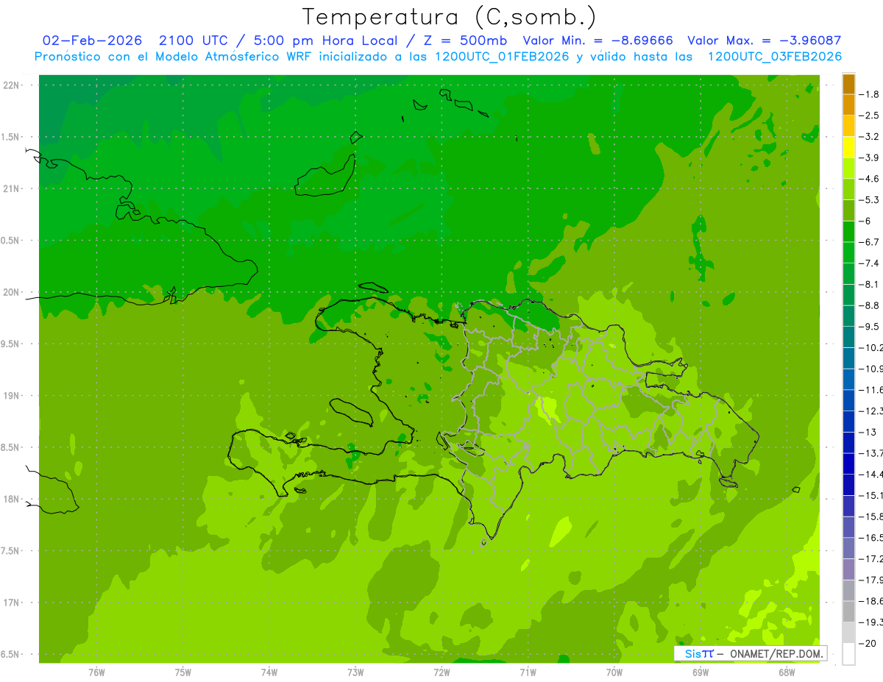The width and height of the screenshot is (883, 682).
Task: Click the '73W' longitude axis label
Action: [355, 672]
